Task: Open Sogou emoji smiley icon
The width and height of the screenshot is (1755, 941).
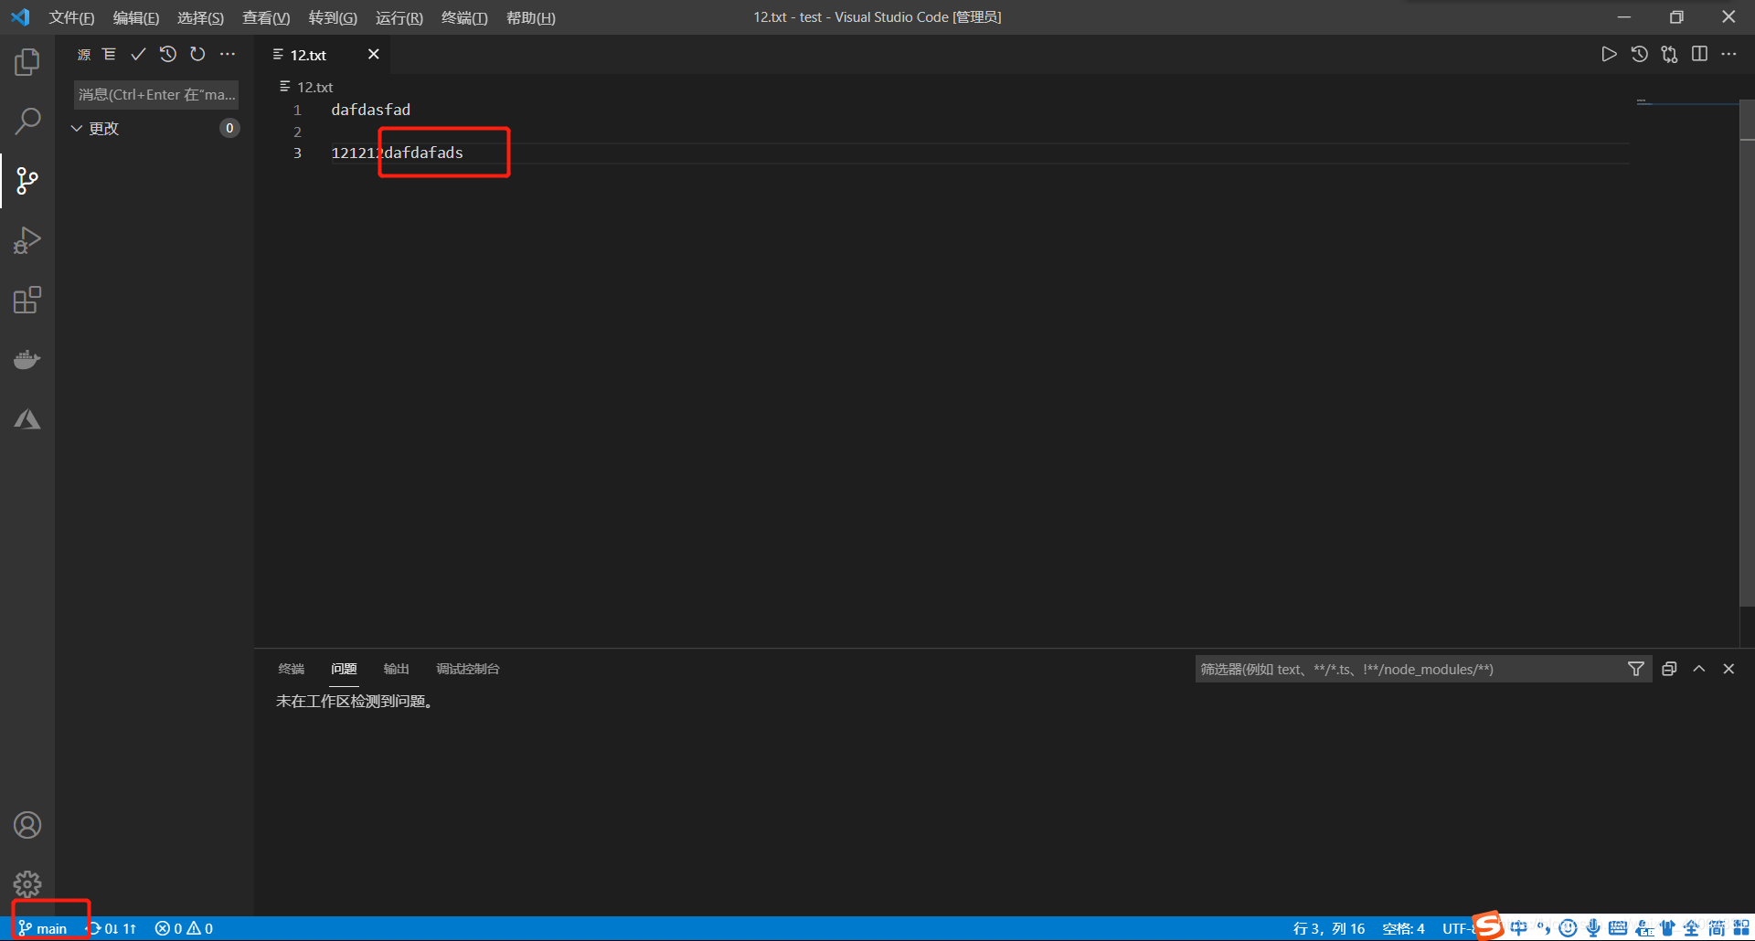Action: click(1569, 928)
